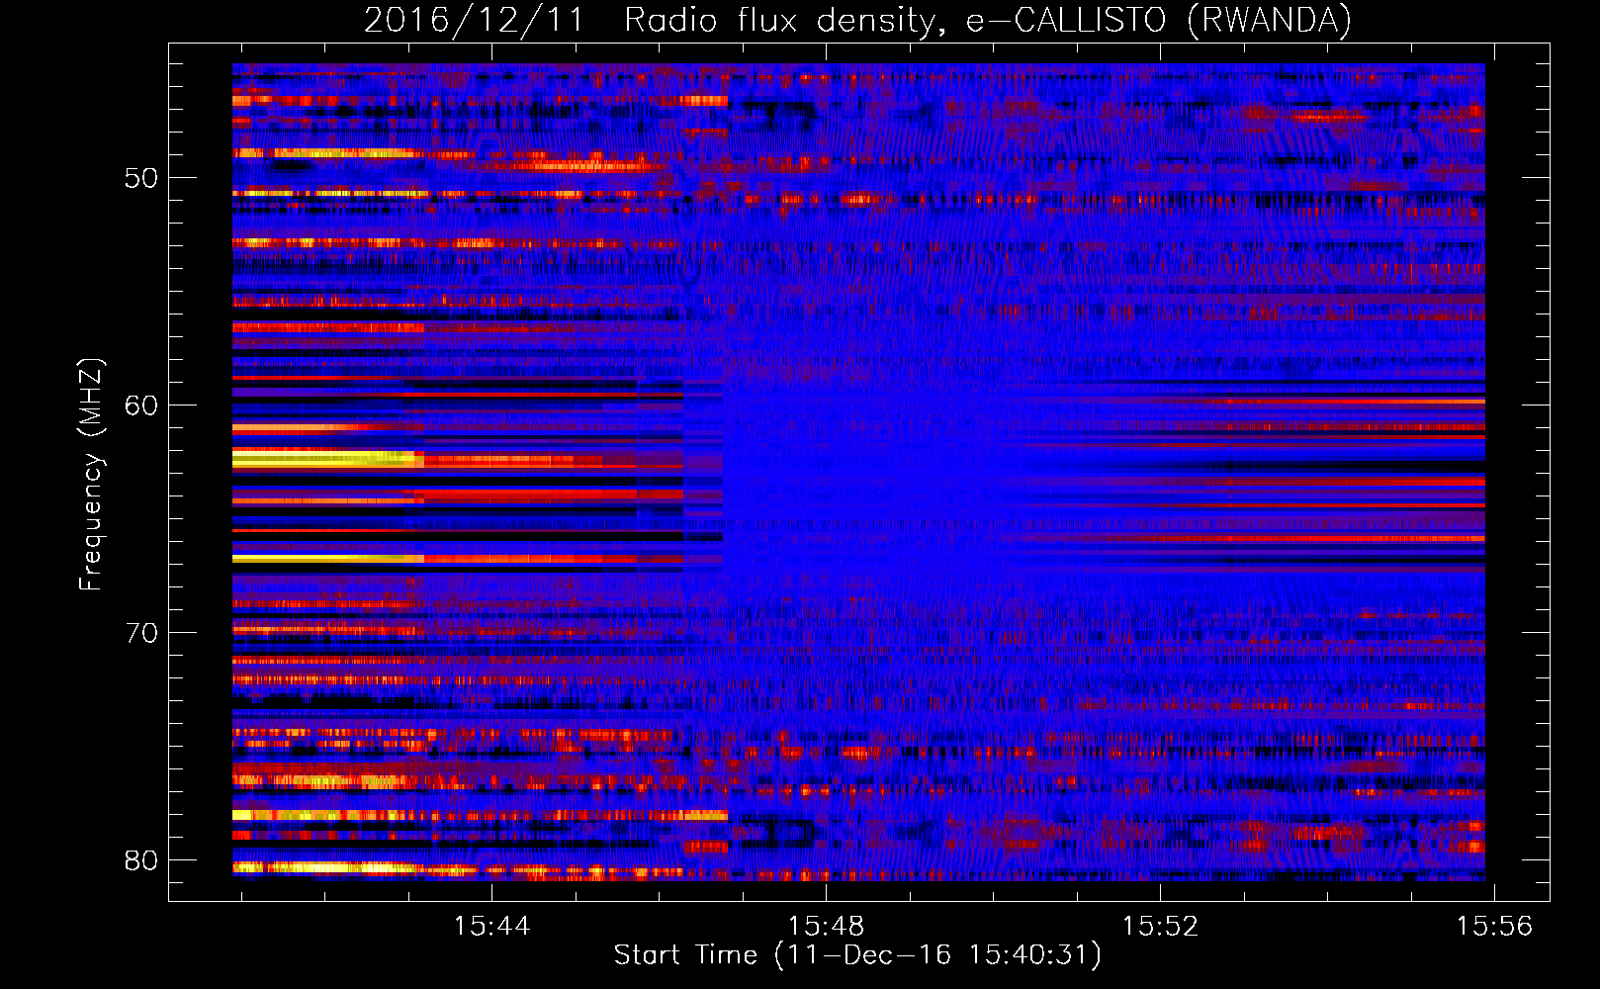This screenshot has height=989, width=1600.
Task: Click the 50 frequency tick label
Action: pyautogui.click(x=141, y=178)
